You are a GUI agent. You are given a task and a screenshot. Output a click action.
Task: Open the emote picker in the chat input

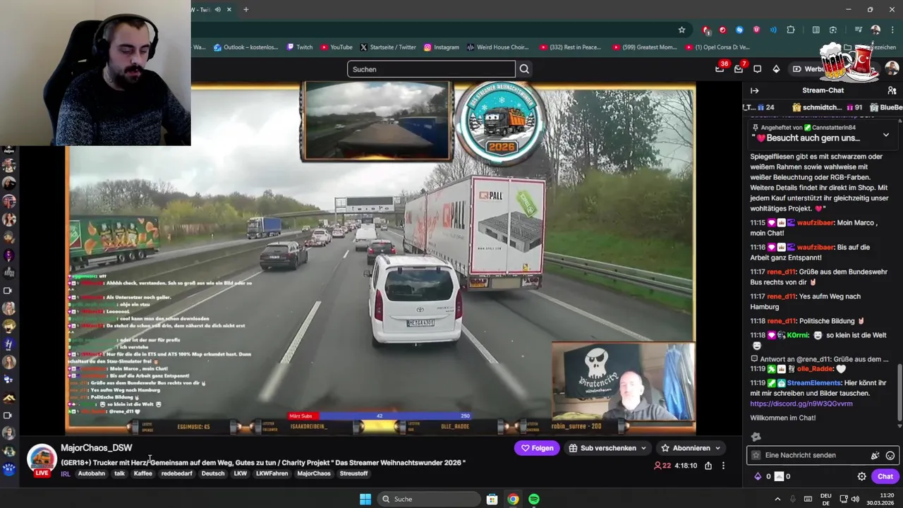890,456
